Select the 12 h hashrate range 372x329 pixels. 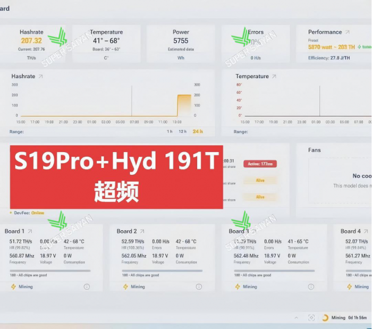click(x=182, y=131)
